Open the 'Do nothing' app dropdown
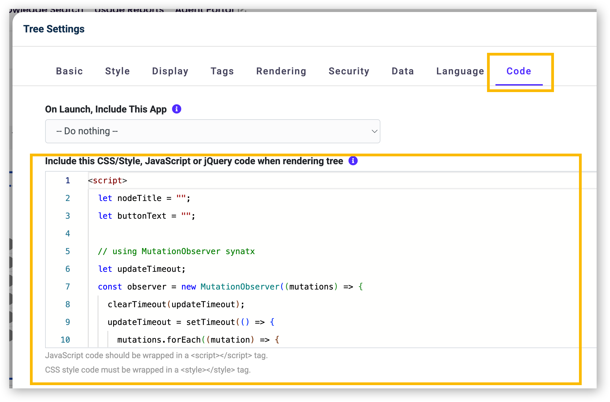 pyautogui.click(x=212, y=131)
